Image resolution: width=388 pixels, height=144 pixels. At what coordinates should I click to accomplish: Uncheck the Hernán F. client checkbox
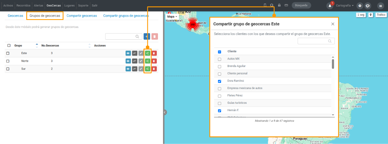tap(219, 110)
